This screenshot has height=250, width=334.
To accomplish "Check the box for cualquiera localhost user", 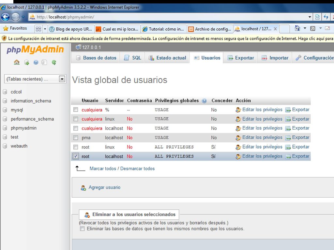I will (x=76, y=128).
